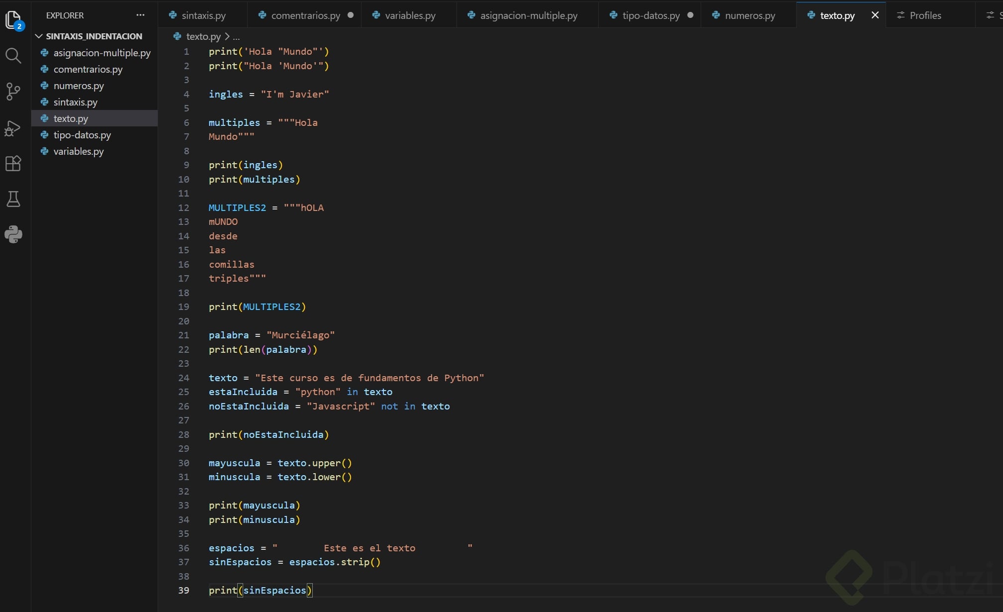Switch to the numeros.py tab
1003x612 pixels.
coord(749,15)
